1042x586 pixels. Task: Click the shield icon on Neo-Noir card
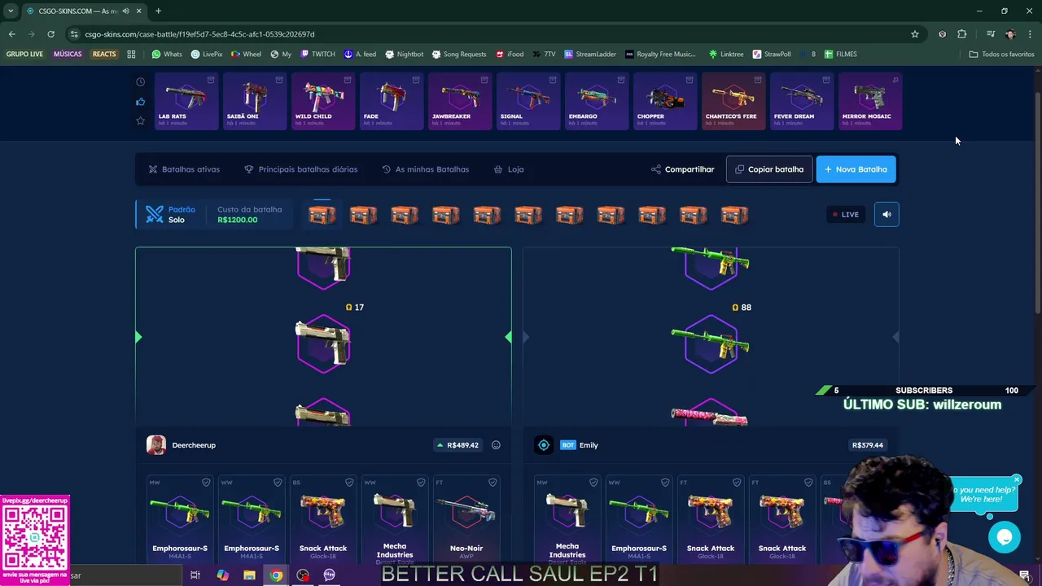coord(493,483)
